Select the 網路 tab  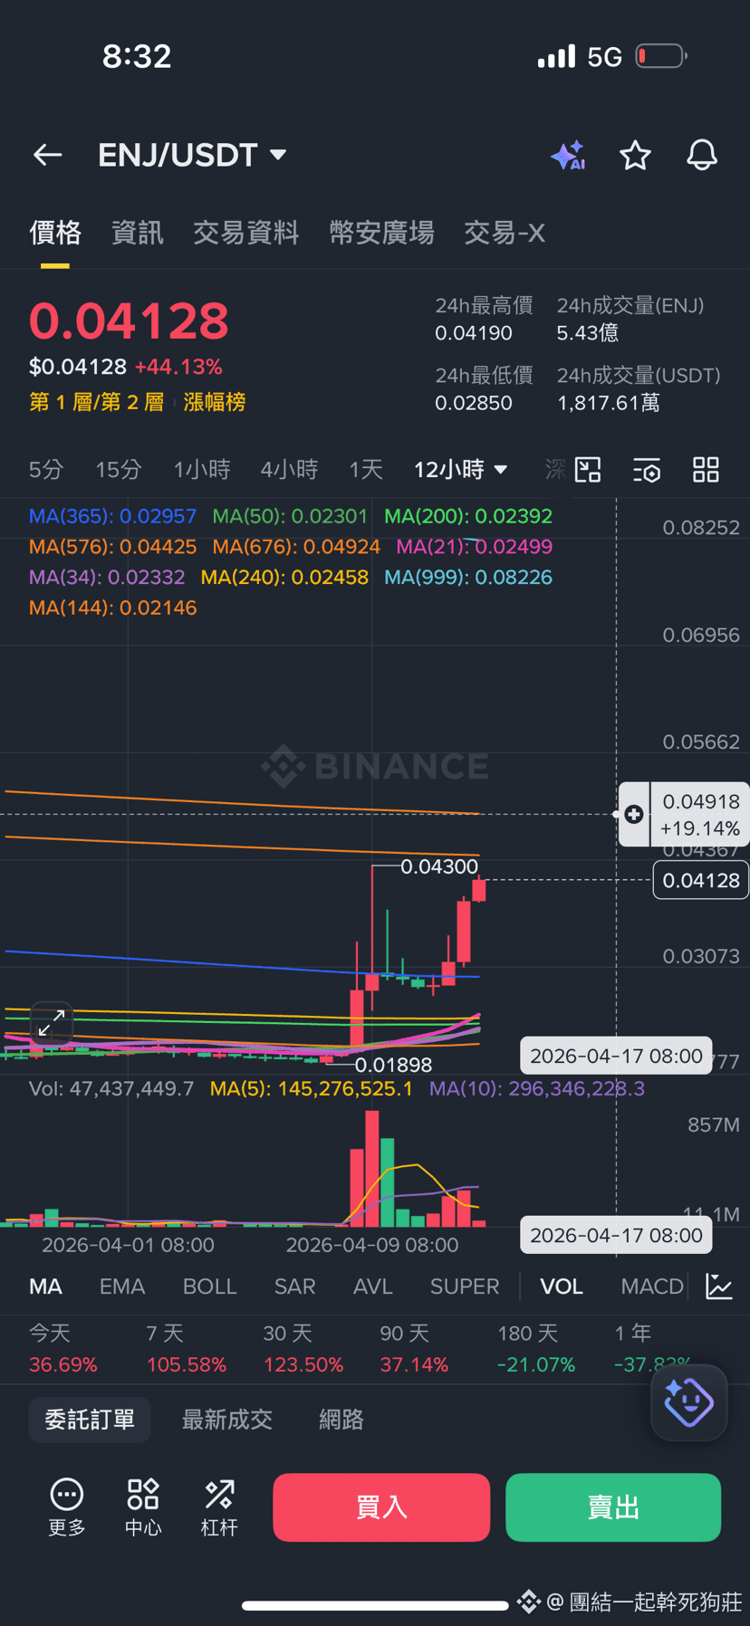(x=341, y=1419)
